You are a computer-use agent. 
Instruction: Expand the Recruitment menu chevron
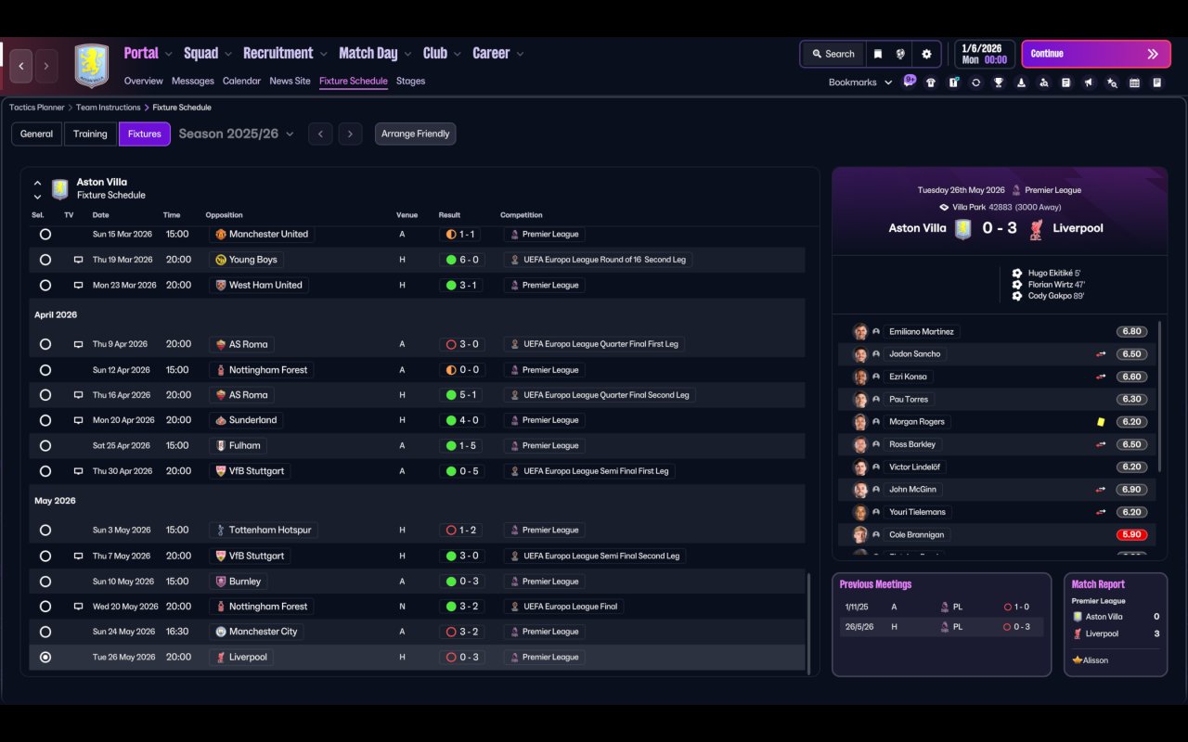pyautogui.click(x=324, y=55)
